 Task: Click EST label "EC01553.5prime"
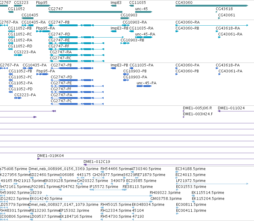point(191,187)
